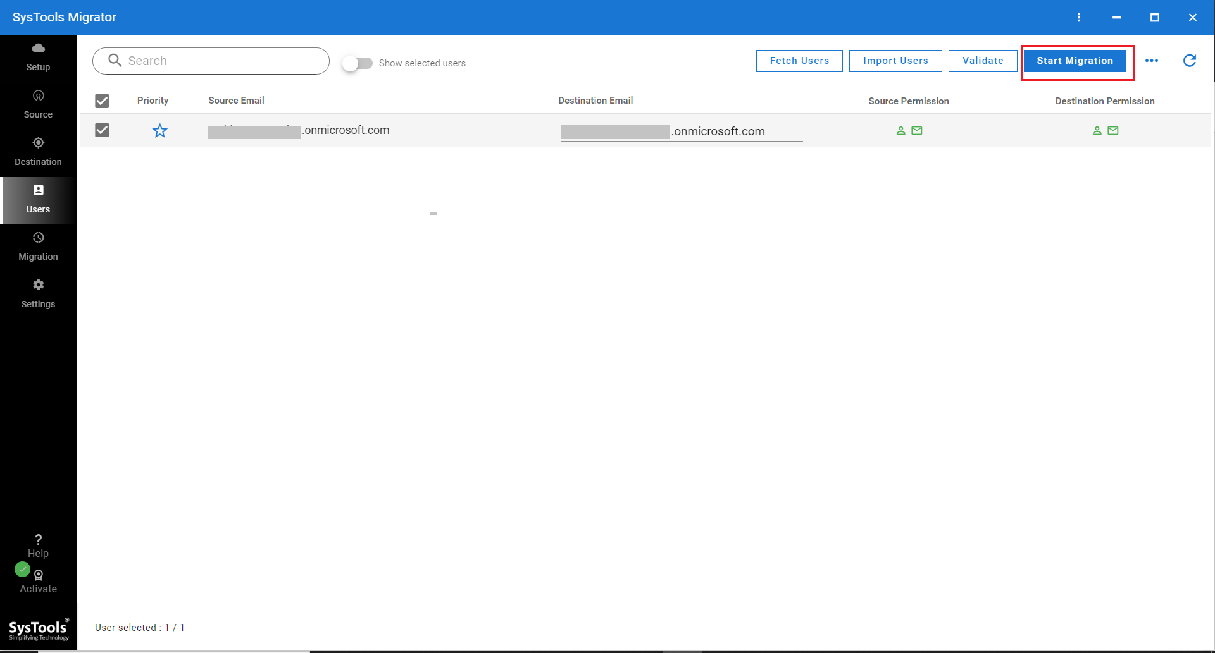Open Settings from the sidebar
Screen dimensions: 1215x653
[x=38, y=295]
